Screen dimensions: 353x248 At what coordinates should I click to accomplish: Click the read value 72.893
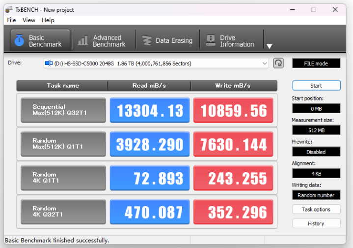coord(150,178)
